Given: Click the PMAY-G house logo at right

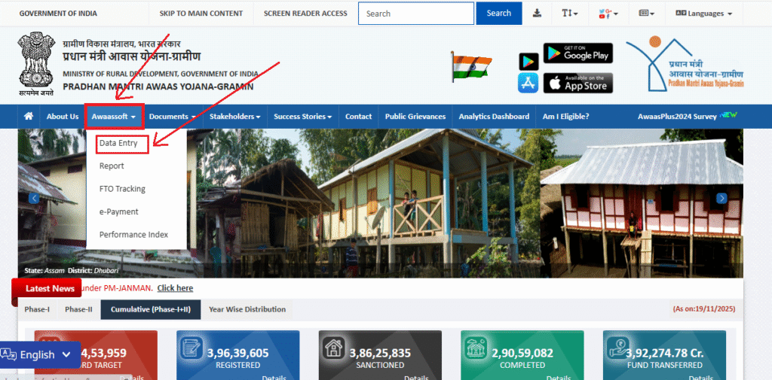Looking at the screenshot, I should click(685, 64).
